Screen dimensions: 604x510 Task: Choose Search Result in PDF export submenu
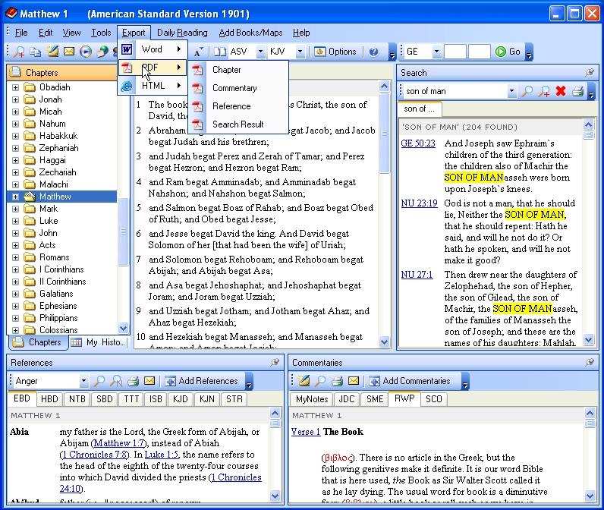238,124
